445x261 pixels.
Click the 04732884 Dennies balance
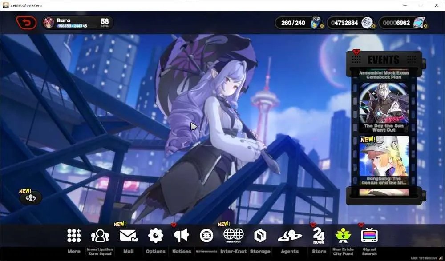tap(344, 23)
